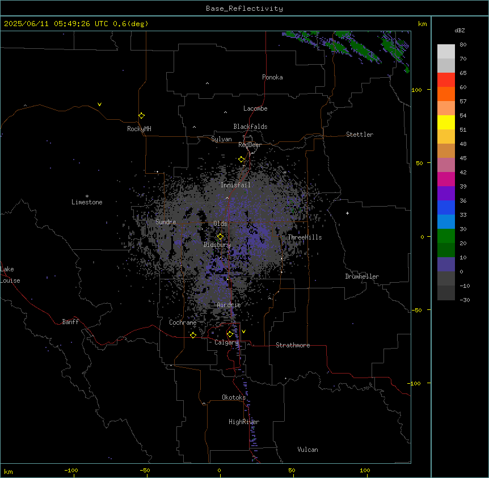Click the Cochrane label
Image resolution: width=489 pixels, height=478 pixels.
click(183, 322)
